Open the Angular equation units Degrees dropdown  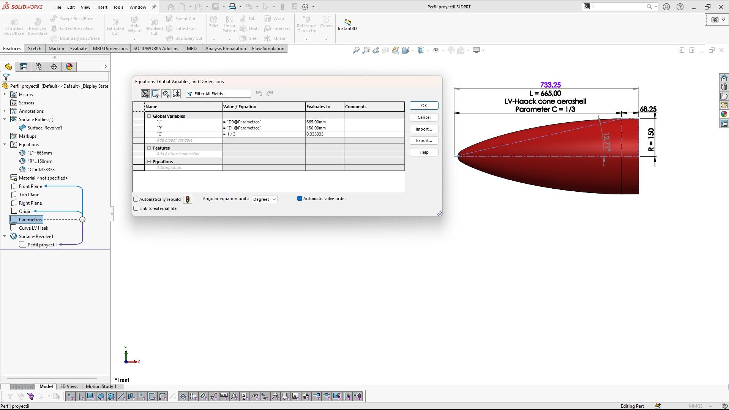[x=264, y=199]
